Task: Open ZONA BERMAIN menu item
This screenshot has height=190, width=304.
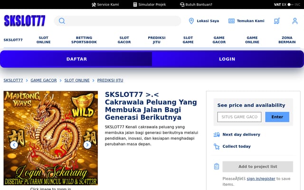Action: pyautogui.click(x=287, y=40)
